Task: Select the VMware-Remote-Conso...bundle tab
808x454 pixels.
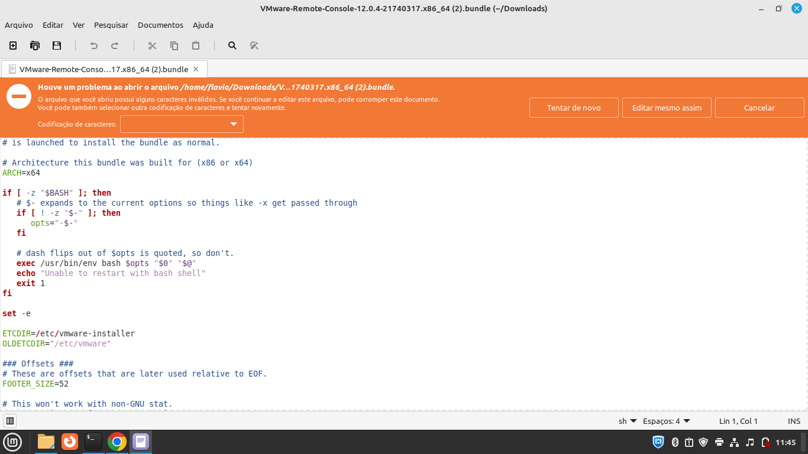Action: point(104,69)
